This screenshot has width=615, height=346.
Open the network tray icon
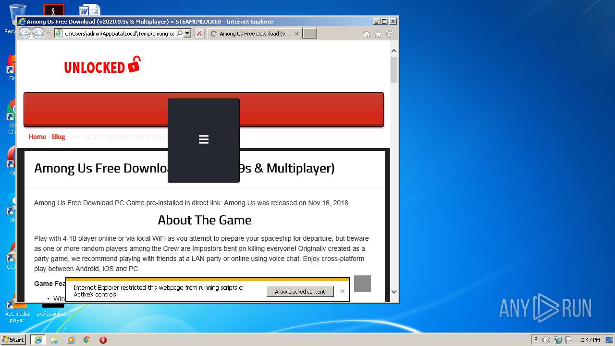tap(558, 340)
